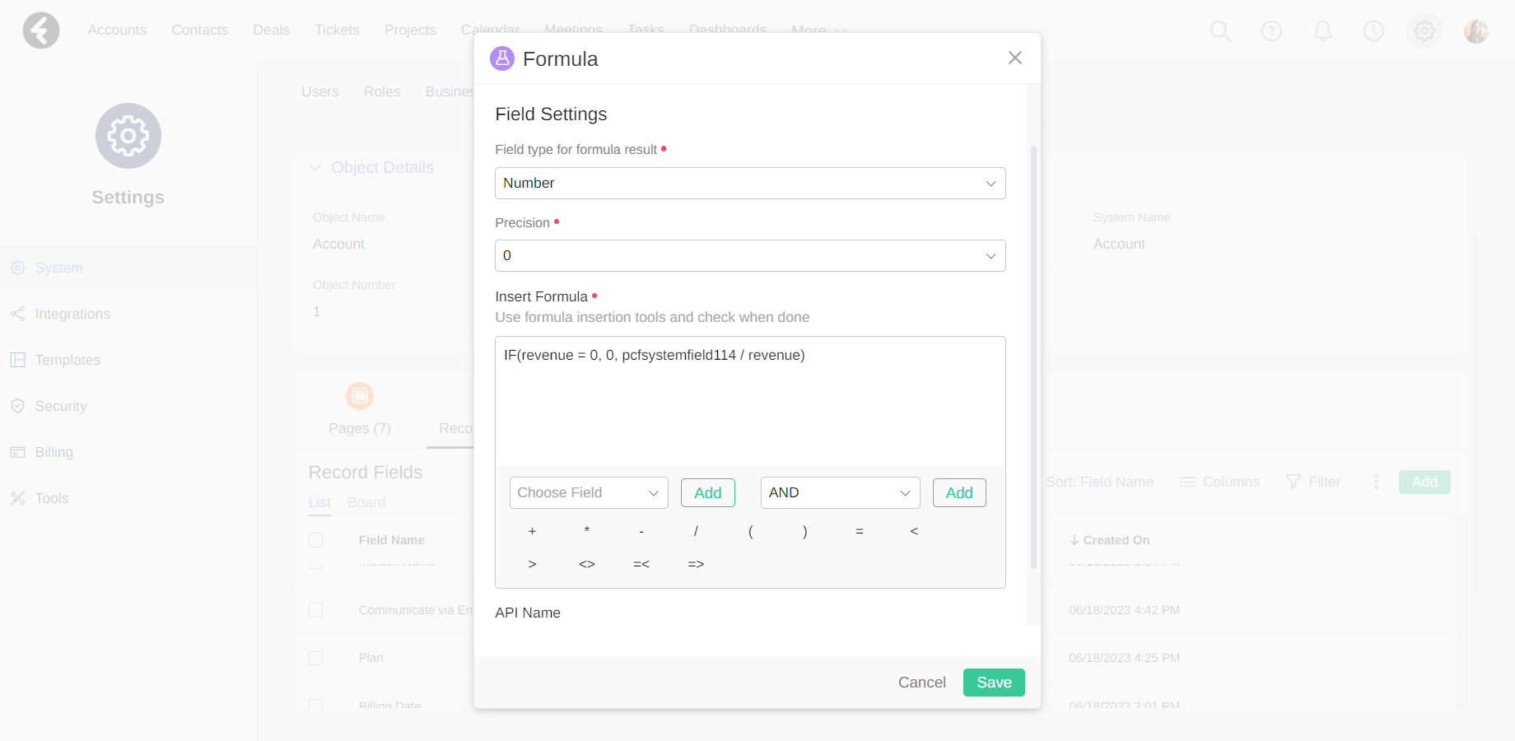Tick the Communicate via Email row checkbox
This screenshot has height=741, width=1515.
coord(315,610)
